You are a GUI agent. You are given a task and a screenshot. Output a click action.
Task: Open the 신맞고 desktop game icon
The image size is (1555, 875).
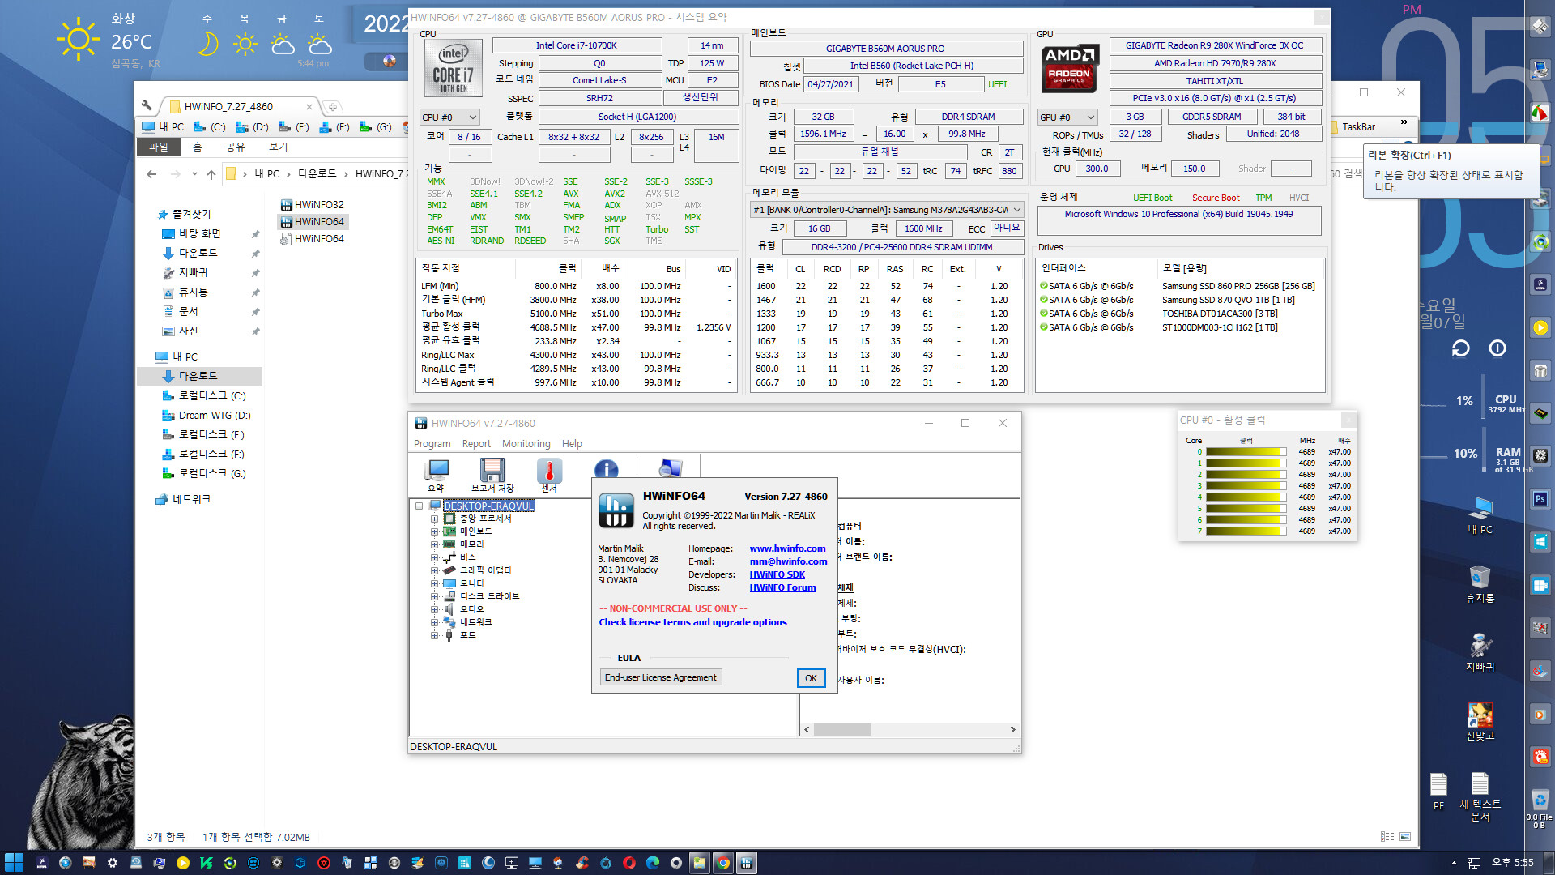point(1480,721)
